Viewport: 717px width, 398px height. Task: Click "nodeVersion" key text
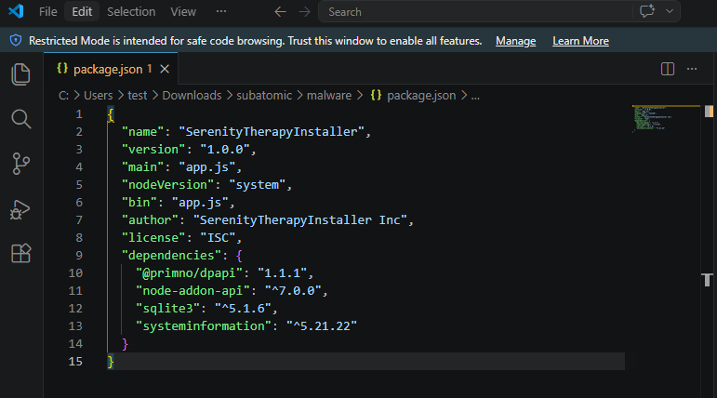tap(167, 185)
